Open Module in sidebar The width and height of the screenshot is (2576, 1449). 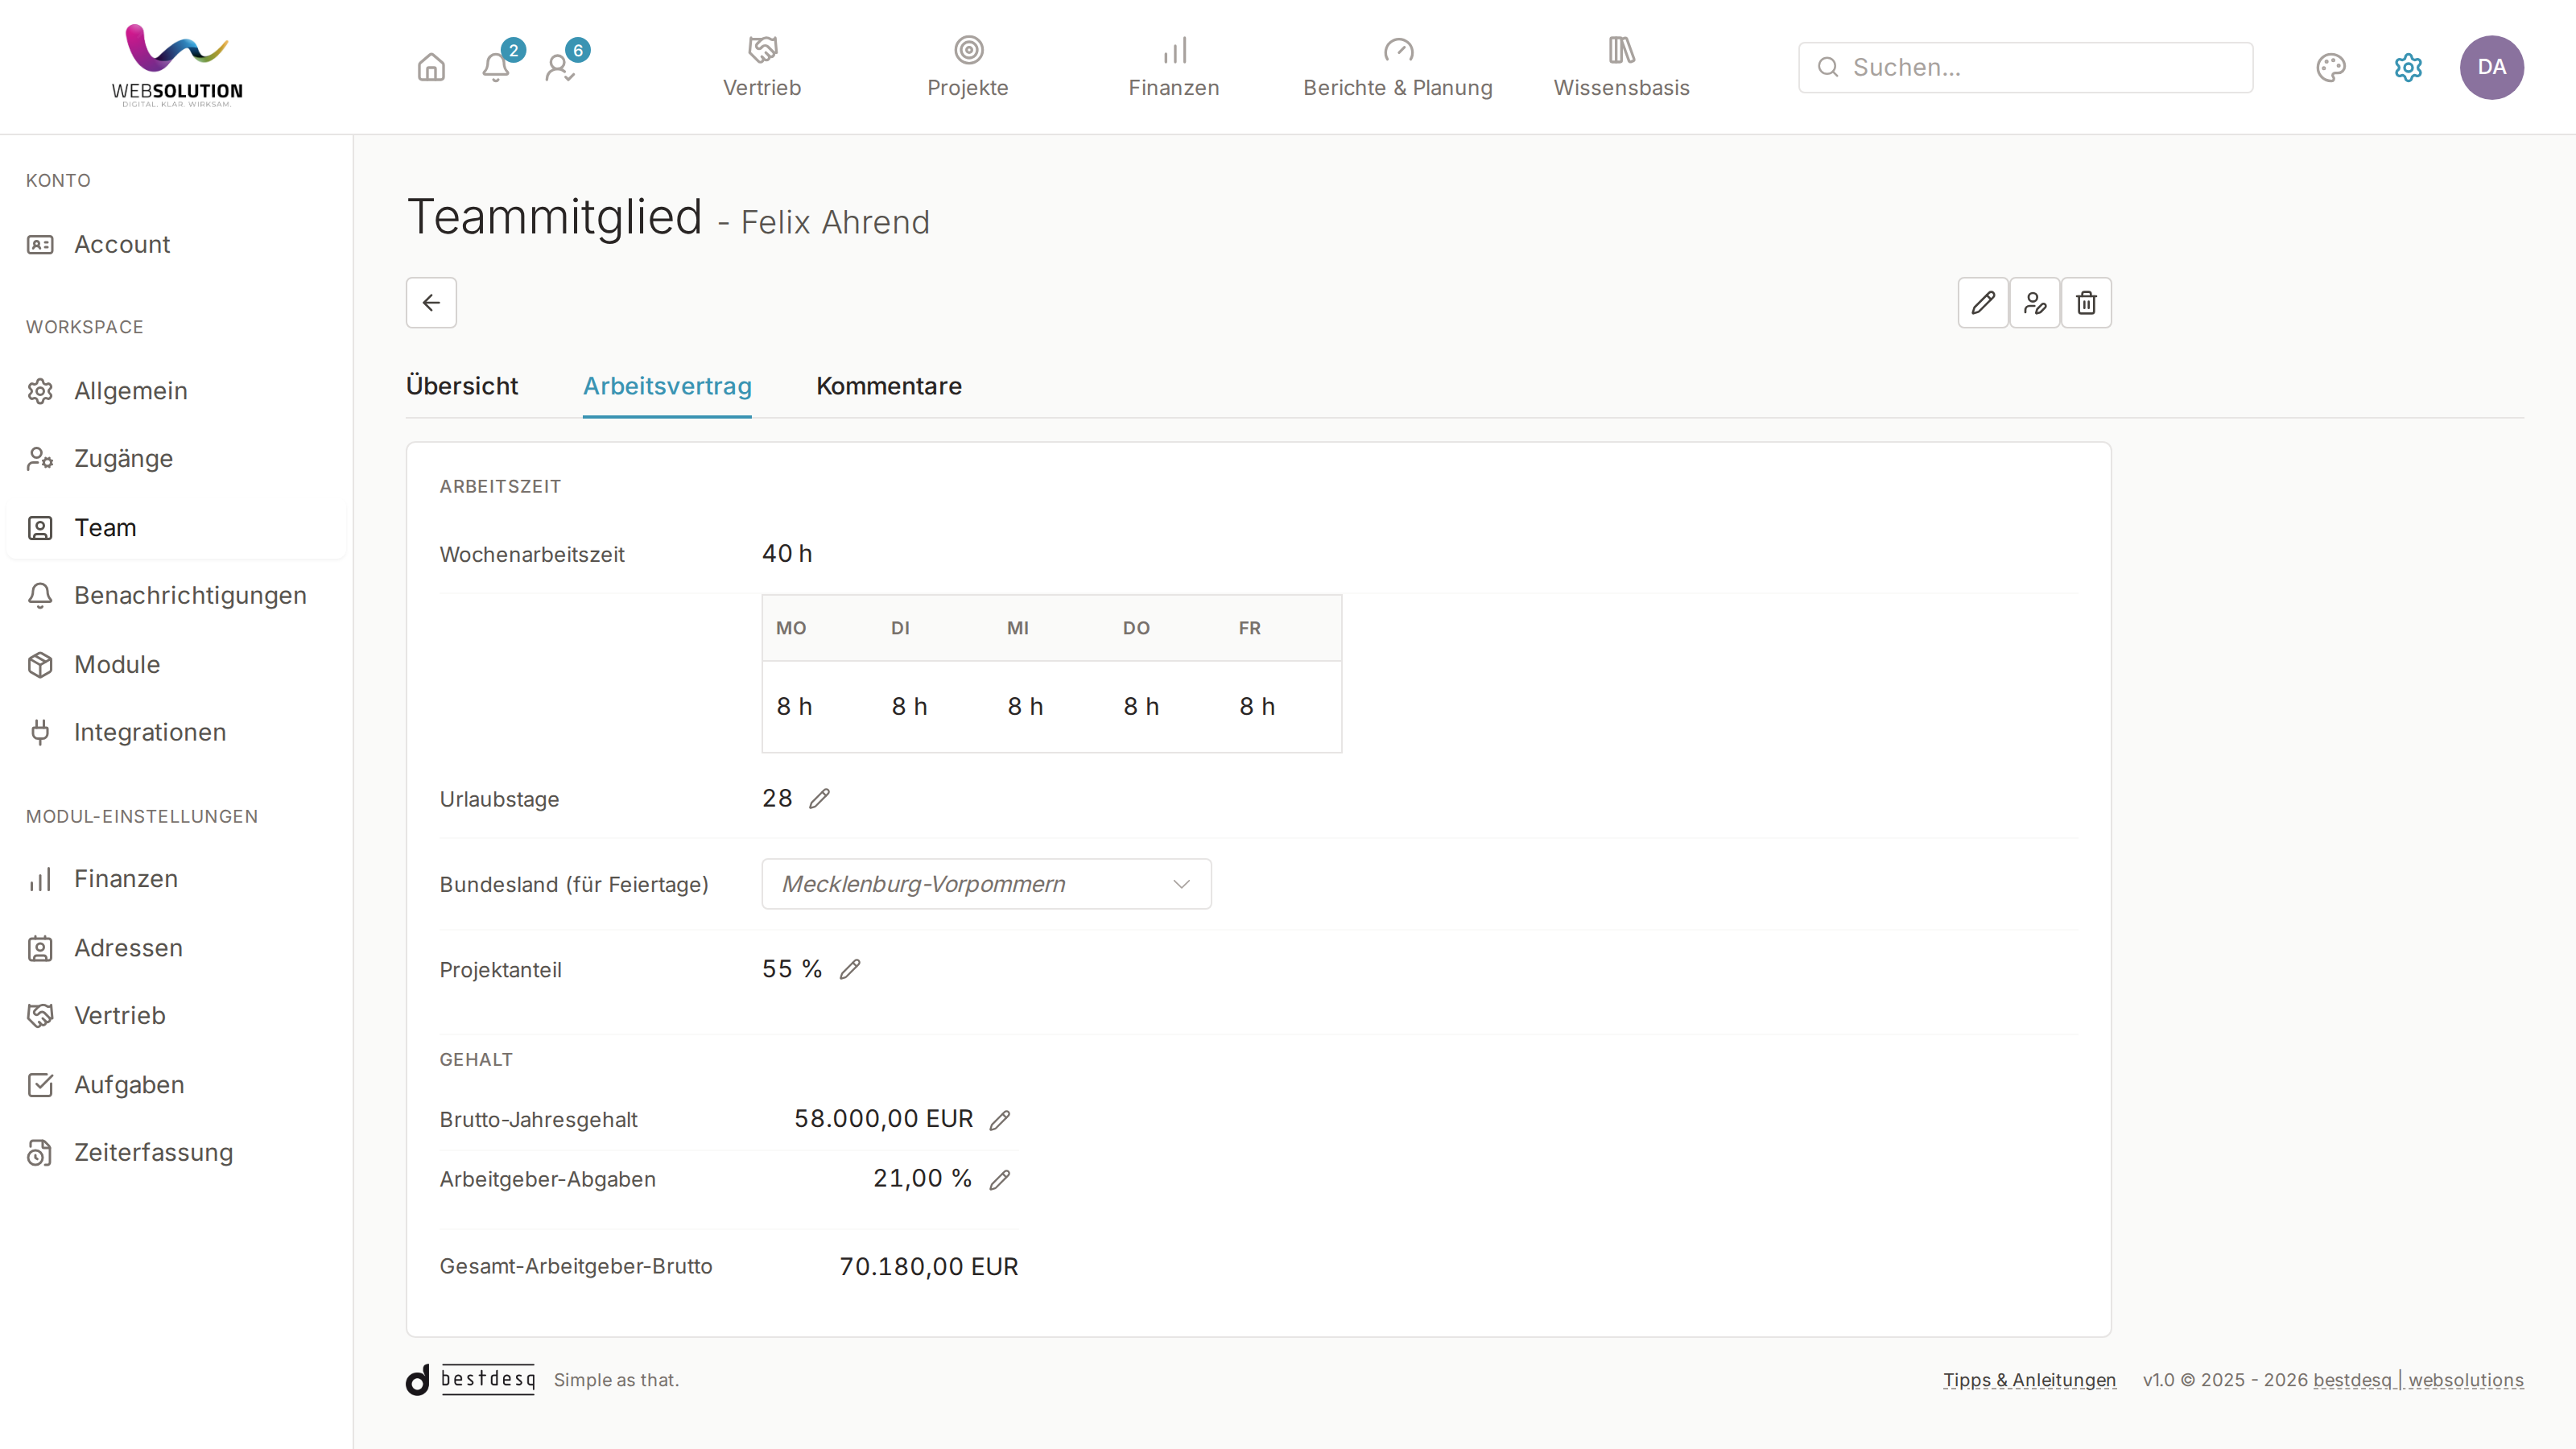tap(176, 664)
